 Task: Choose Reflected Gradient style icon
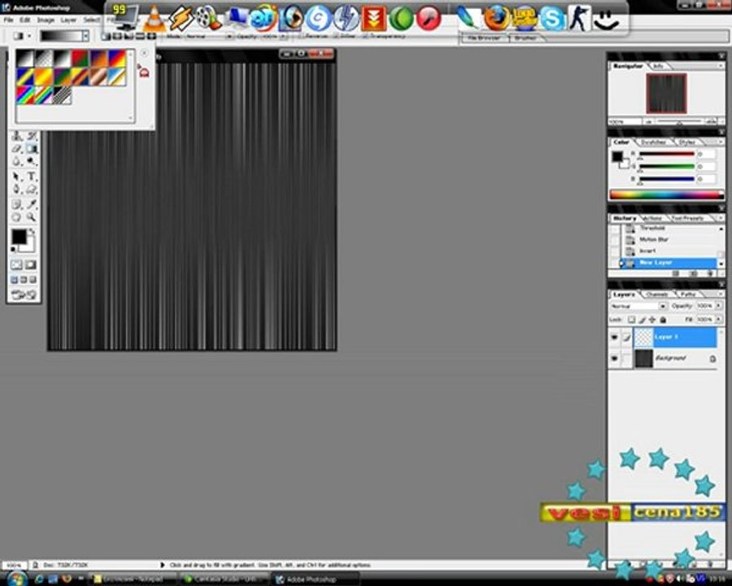tap(140, 36)
